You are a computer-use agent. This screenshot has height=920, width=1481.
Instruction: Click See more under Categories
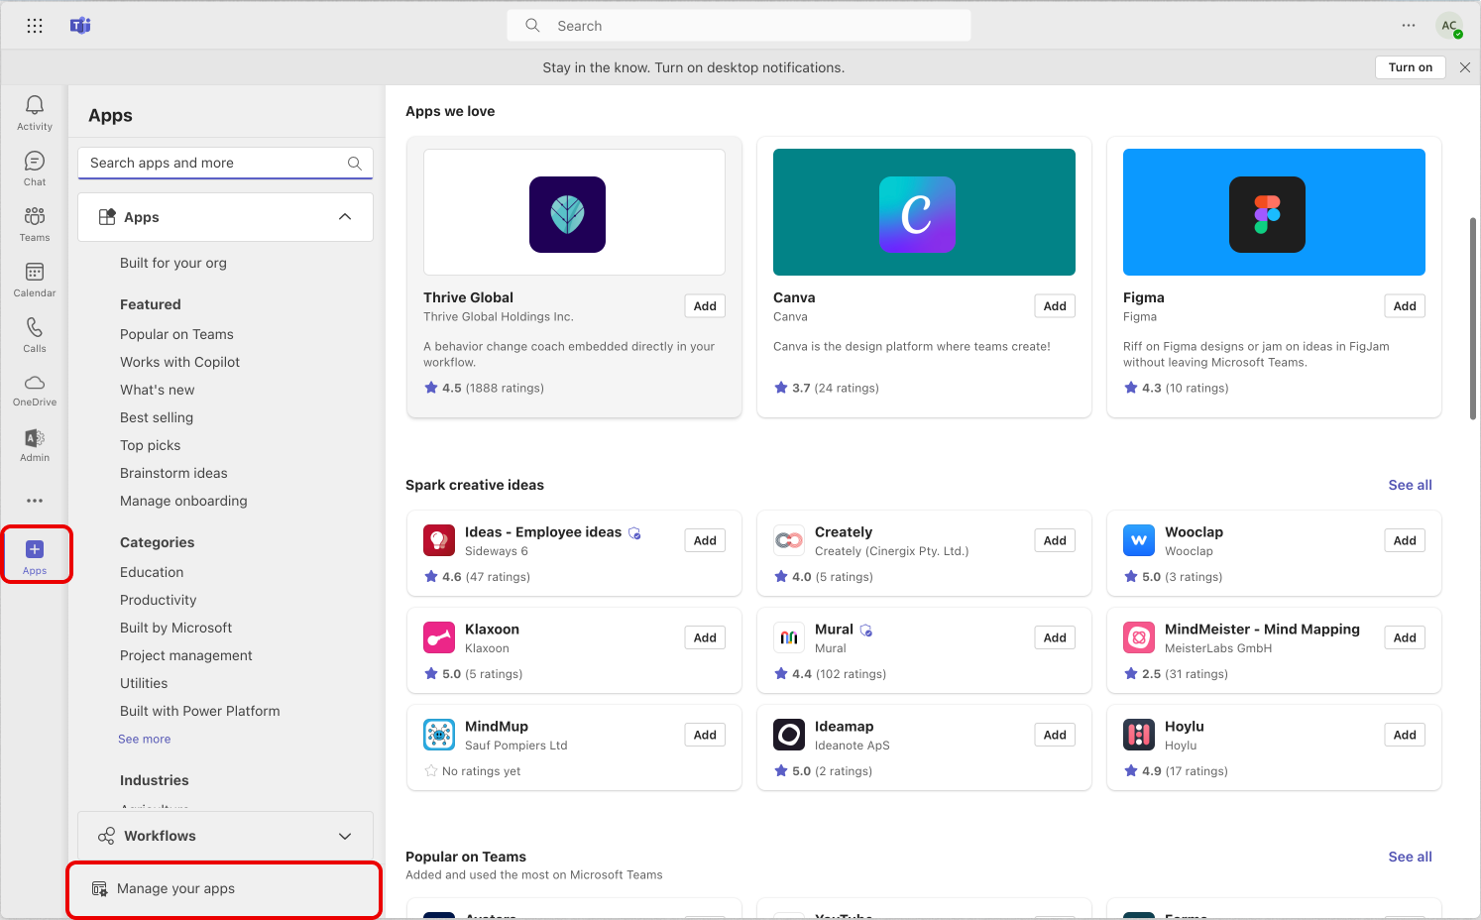(145, 739)
